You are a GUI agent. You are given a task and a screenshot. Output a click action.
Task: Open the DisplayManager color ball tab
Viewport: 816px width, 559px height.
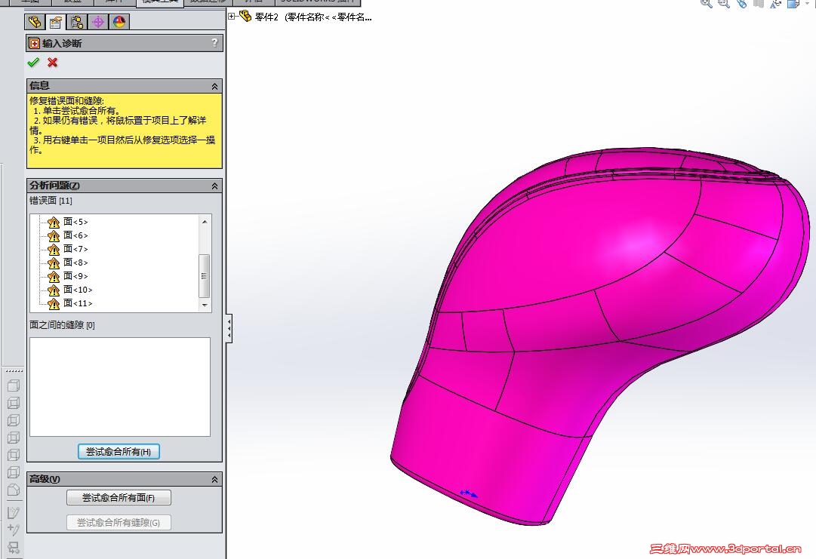[x=119, y=22]
